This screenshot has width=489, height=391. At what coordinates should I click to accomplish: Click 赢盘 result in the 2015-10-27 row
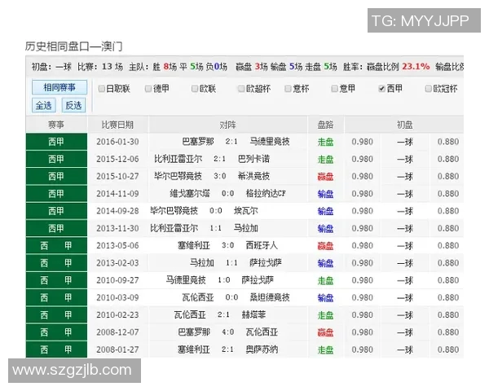(325, 176)
